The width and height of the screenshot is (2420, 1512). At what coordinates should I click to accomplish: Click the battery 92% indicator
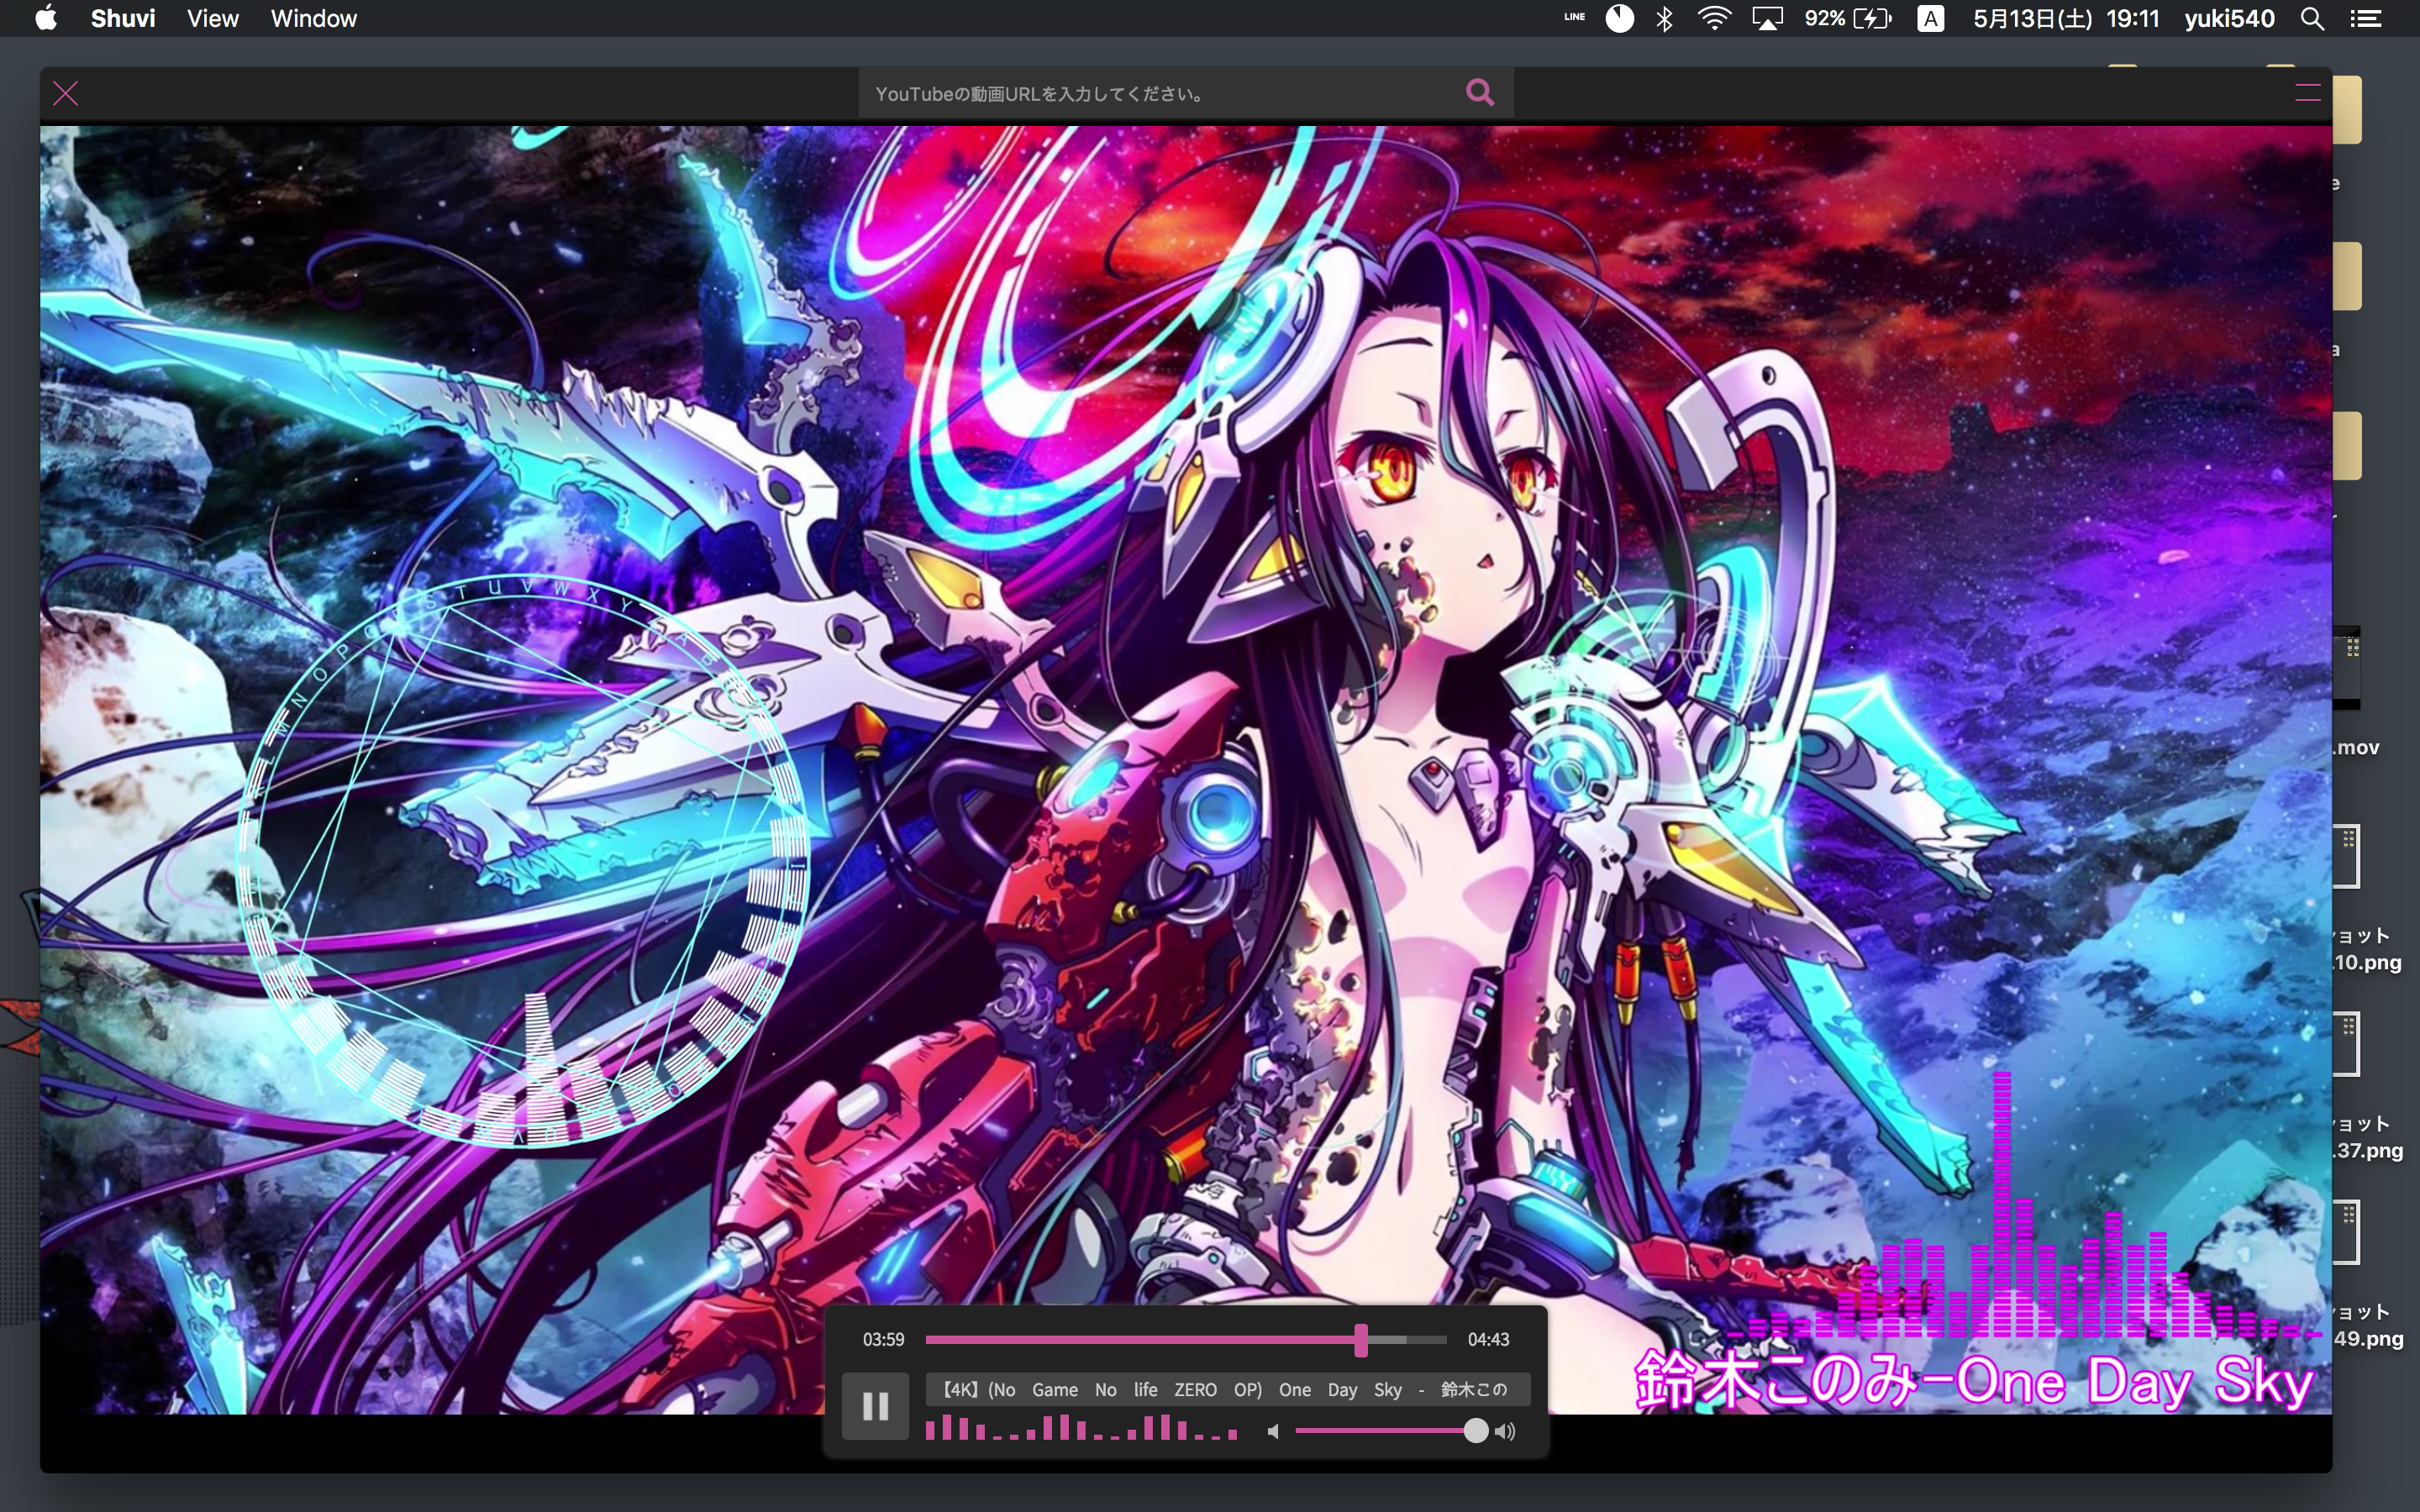click(1848, 19)
